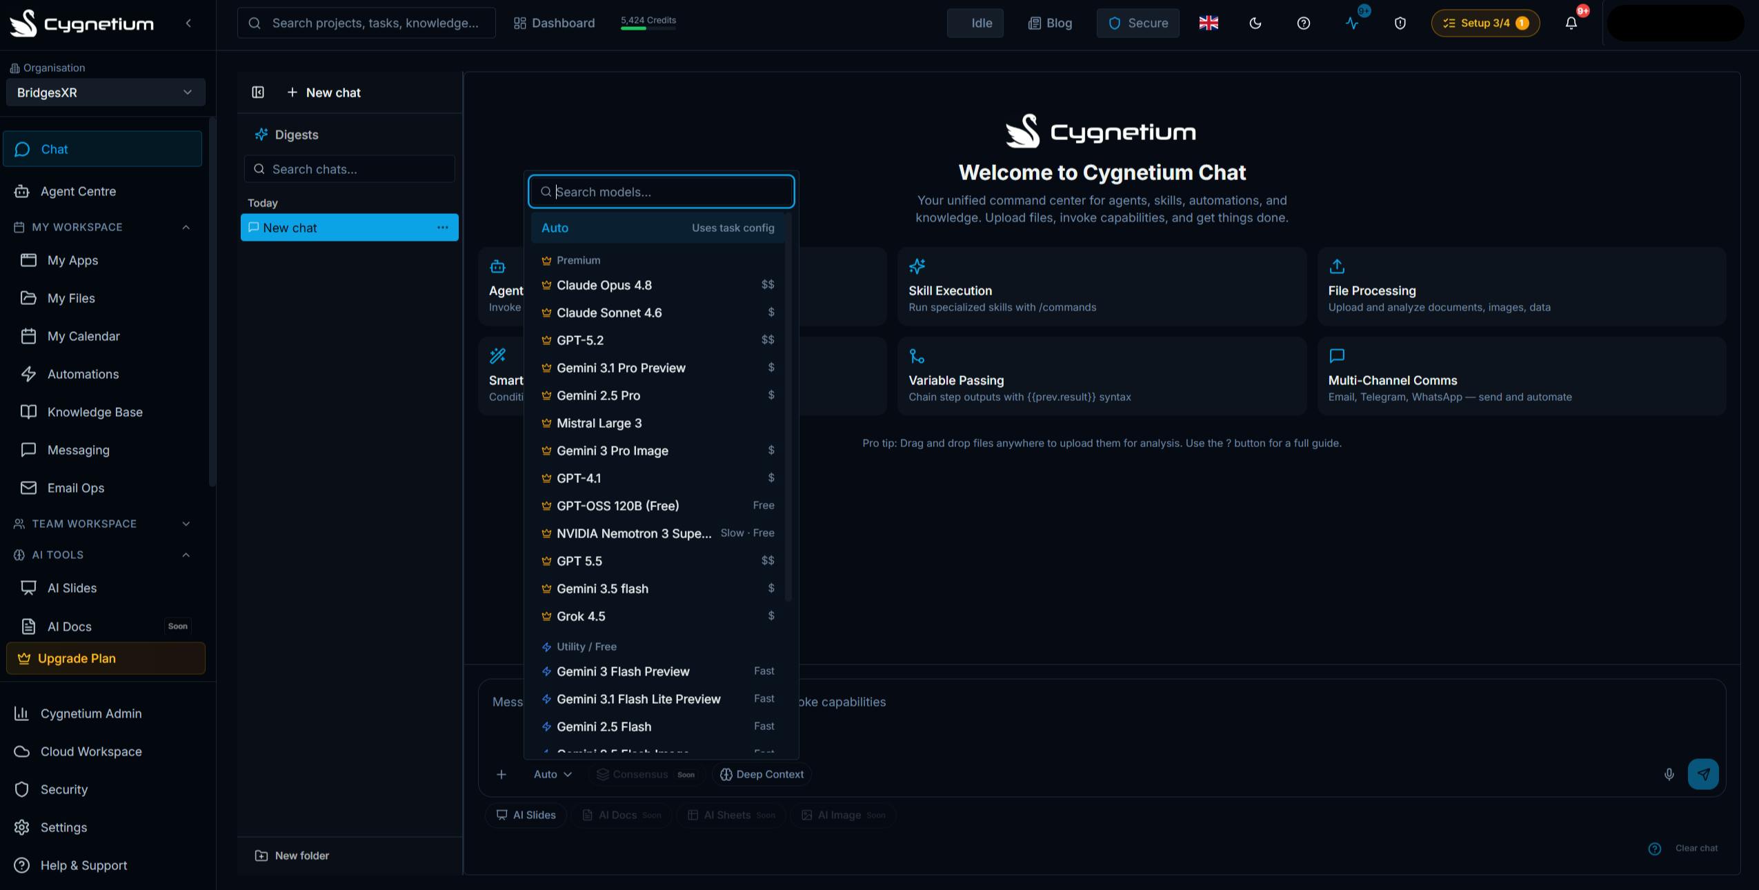Add attachment with the plus icon
Image resolution: width=1759 pixels, height=890 pixels.
point(501,774)
